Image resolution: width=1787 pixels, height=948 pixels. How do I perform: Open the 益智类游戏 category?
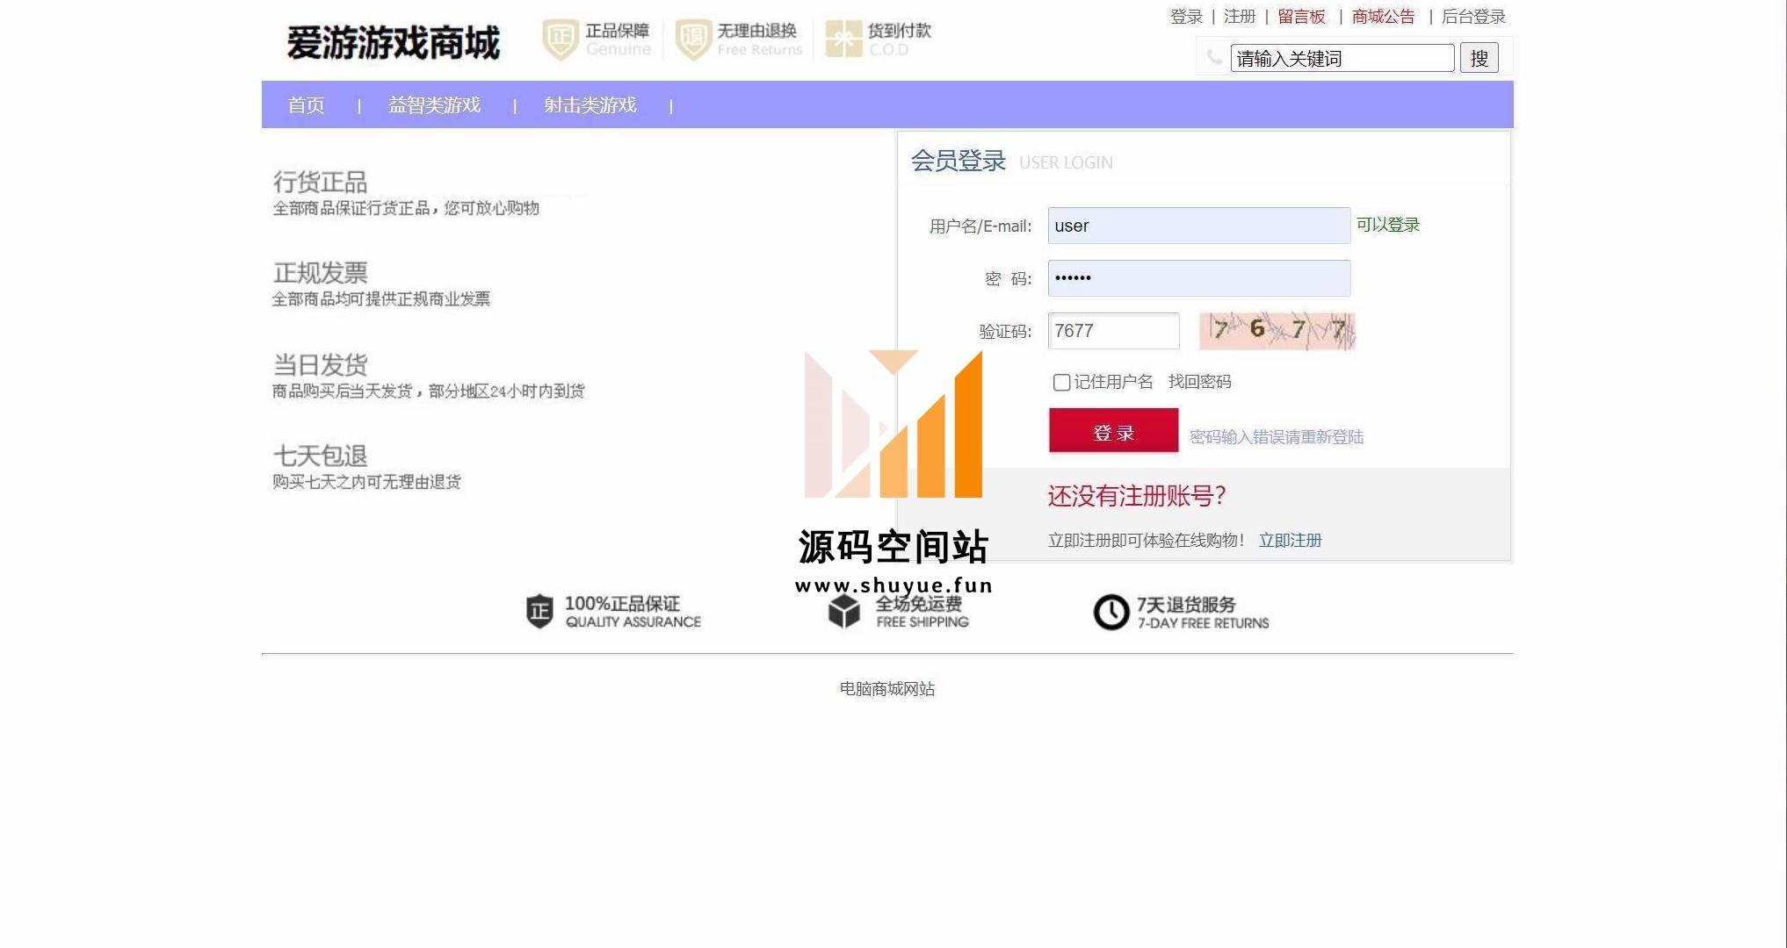pyautogui.click(x=434, y=105)
